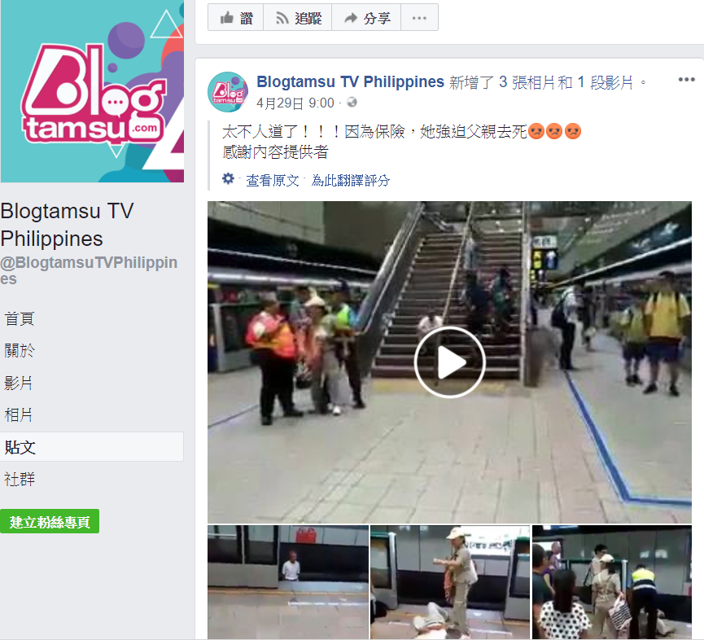Viewport: 704px width, 640px height.
Task: Open 查看原文 to see original text
Action: coord(273,181)
